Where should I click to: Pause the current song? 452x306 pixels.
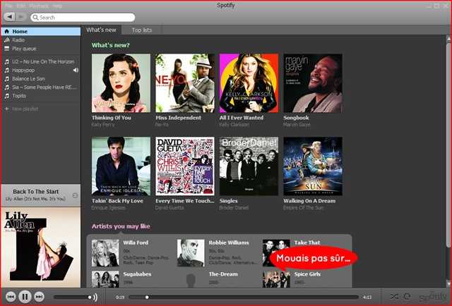(x=25, y=297)
